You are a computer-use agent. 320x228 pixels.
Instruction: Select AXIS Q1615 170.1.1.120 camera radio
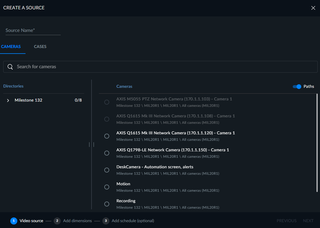(x=107, y=136)
